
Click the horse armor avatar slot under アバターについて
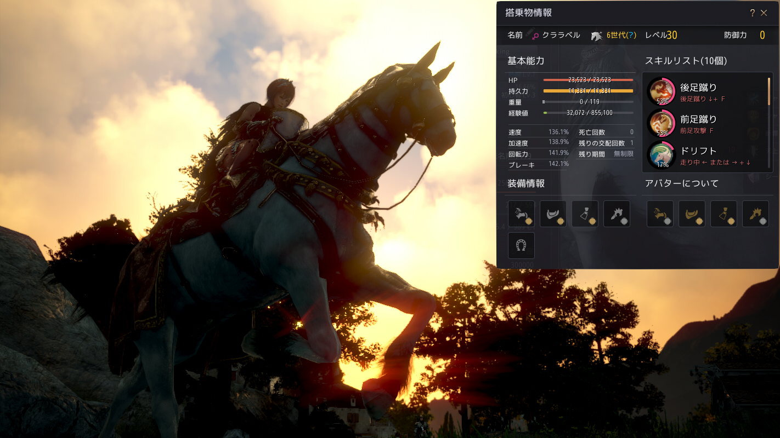coord(660,214)
